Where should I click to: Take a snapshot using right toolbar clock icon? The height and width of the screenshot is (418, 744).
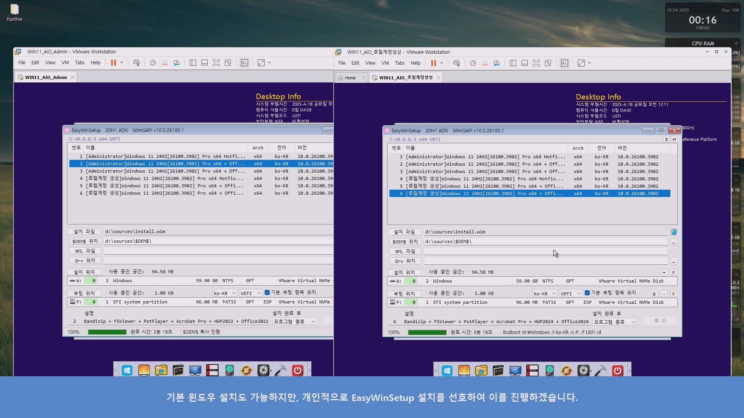(473, 63)
